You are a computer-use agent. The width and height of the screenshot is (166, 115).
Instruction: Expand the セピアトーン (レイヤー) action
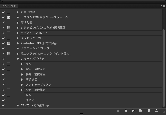click(18, 33)
